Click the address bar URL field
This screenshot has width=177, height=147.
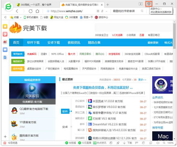67,11
